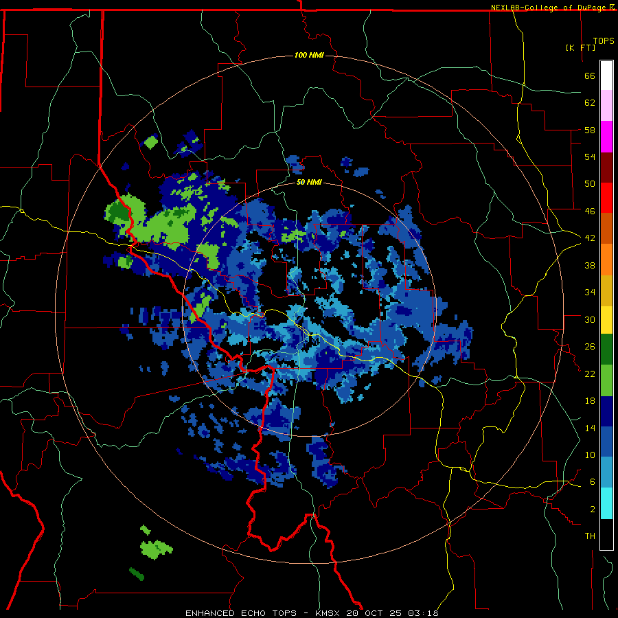Click the 62 legend scale value
This screenshot has width=618, height=618.
(590, 103)
